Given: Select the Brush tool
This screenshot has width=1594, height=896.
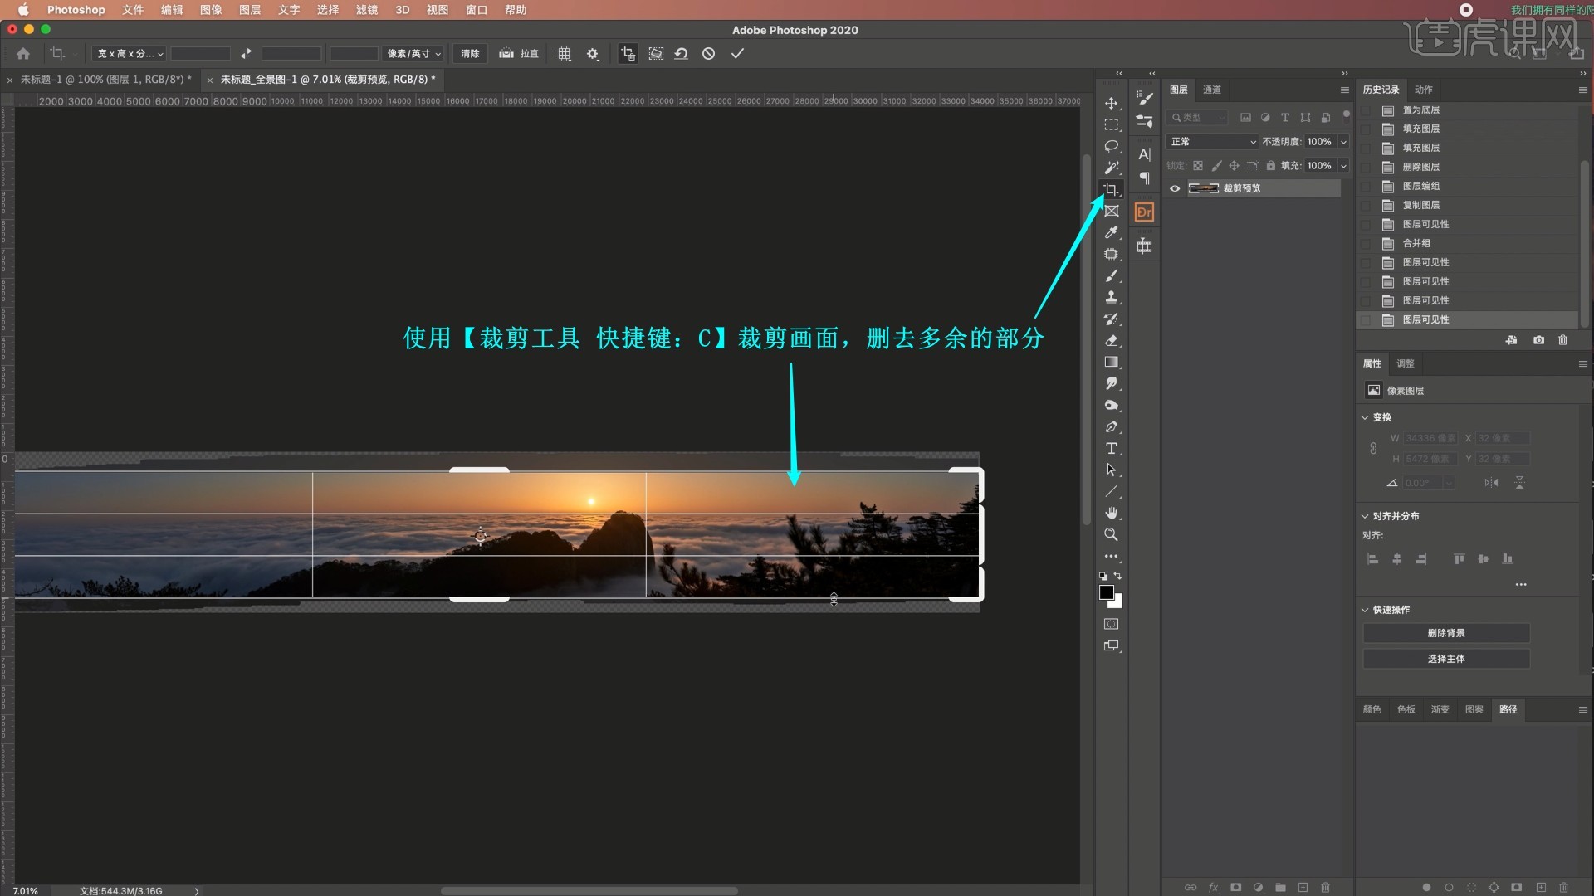Looking at the screenshot, I should pos(1111,275).
